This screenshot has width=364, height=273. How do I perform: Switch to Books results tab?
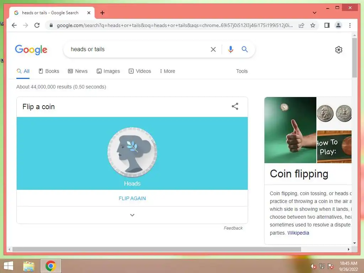point(49,71)
